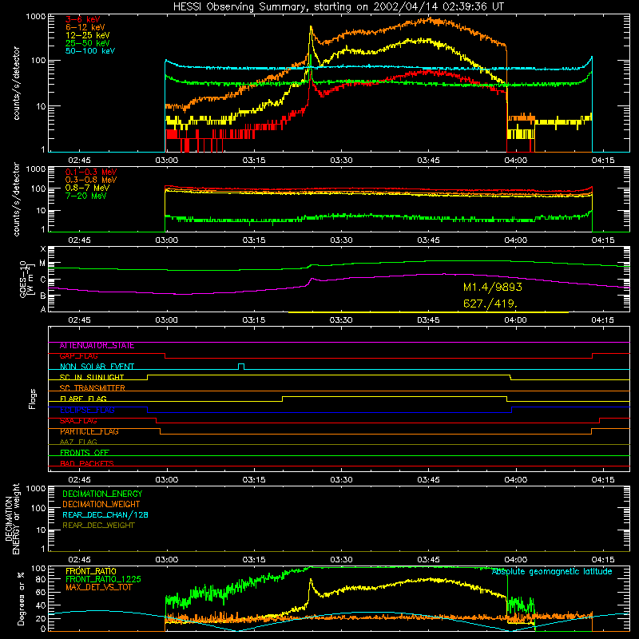Viewport: 639px width, 639px height.
Task: Click the REAR_DEC_CHAN/128 legend label
Action: click(x=105, y=514)
